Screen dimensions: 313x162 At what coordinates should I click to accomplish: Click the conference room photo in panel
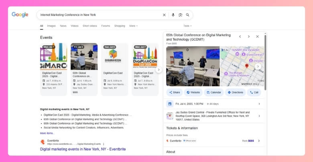(193, 66)
